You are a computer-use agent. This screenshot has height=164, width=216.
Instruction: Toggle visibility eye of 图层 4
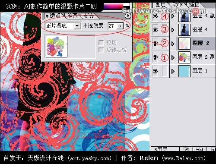pos(155,30)
